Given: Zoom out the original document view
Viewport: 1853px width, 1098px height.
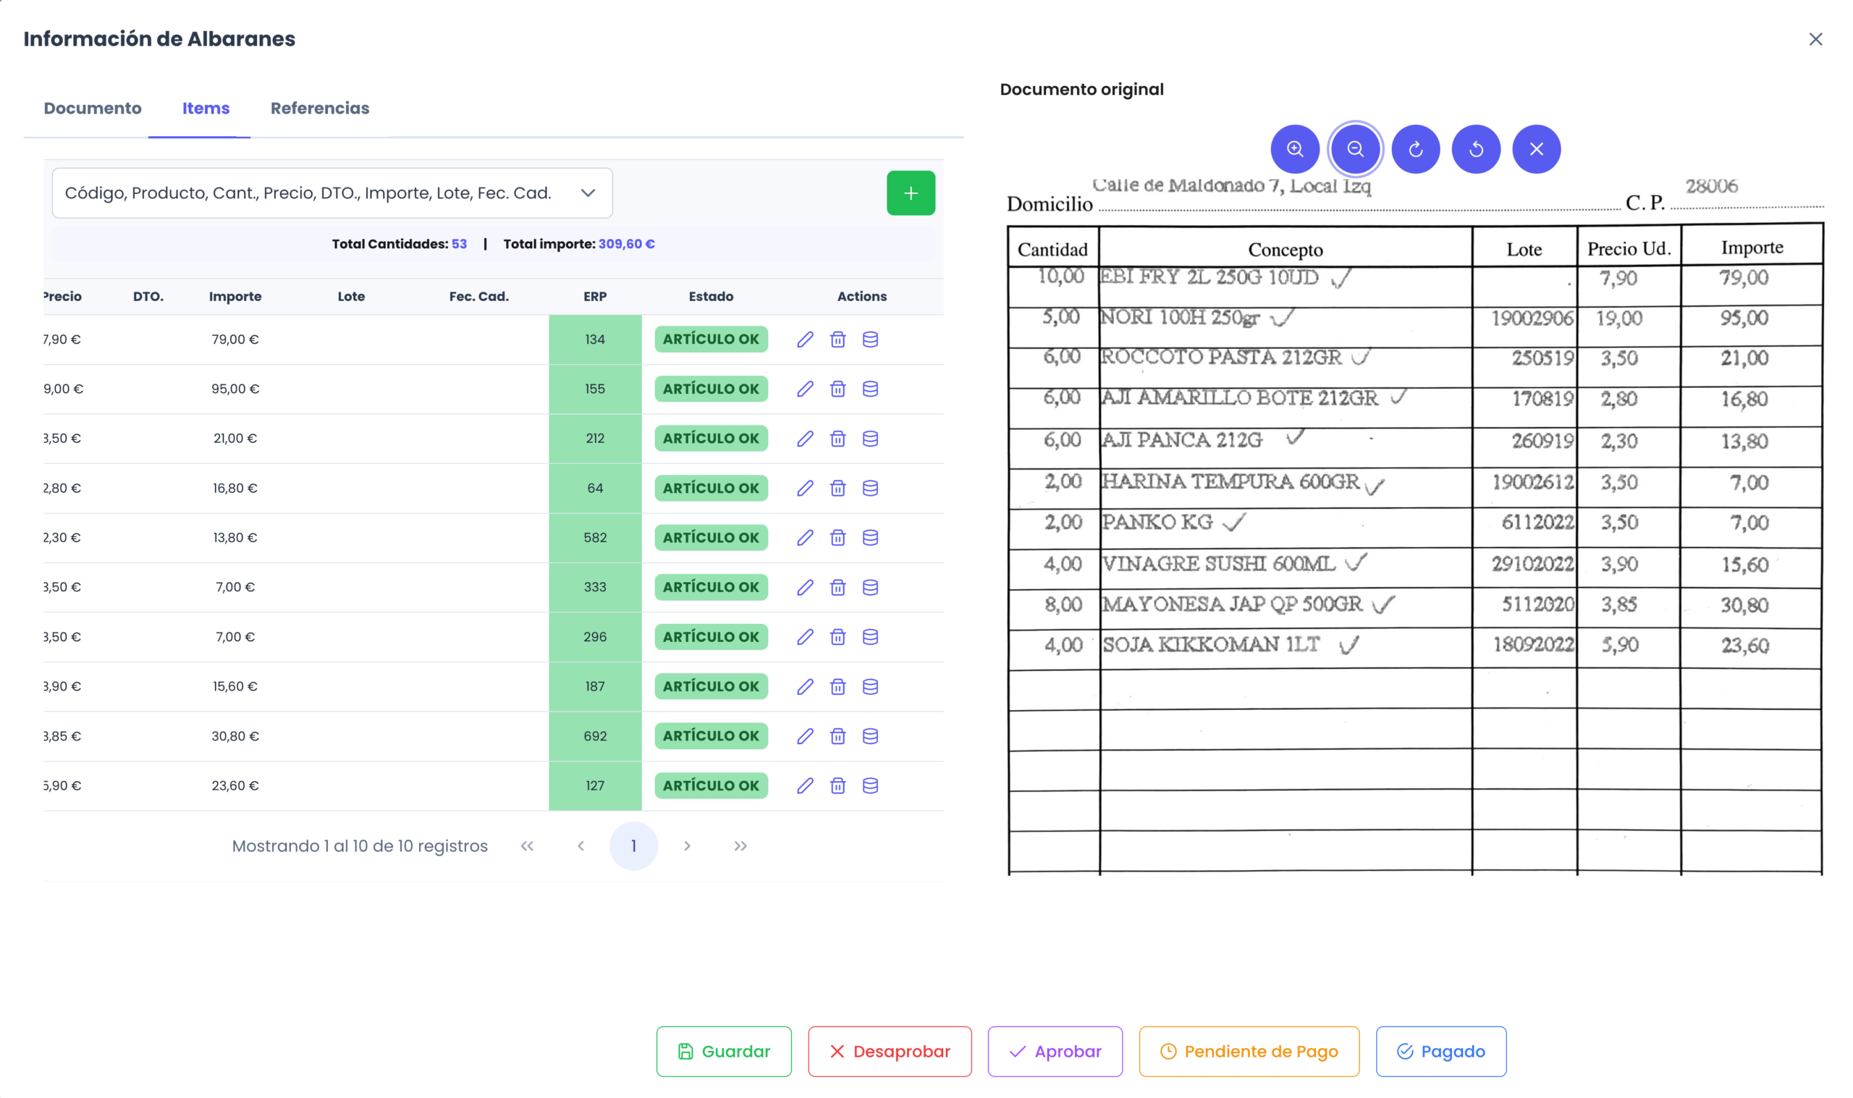Looking at the screenshot, I should click(x=1355, y=149).
